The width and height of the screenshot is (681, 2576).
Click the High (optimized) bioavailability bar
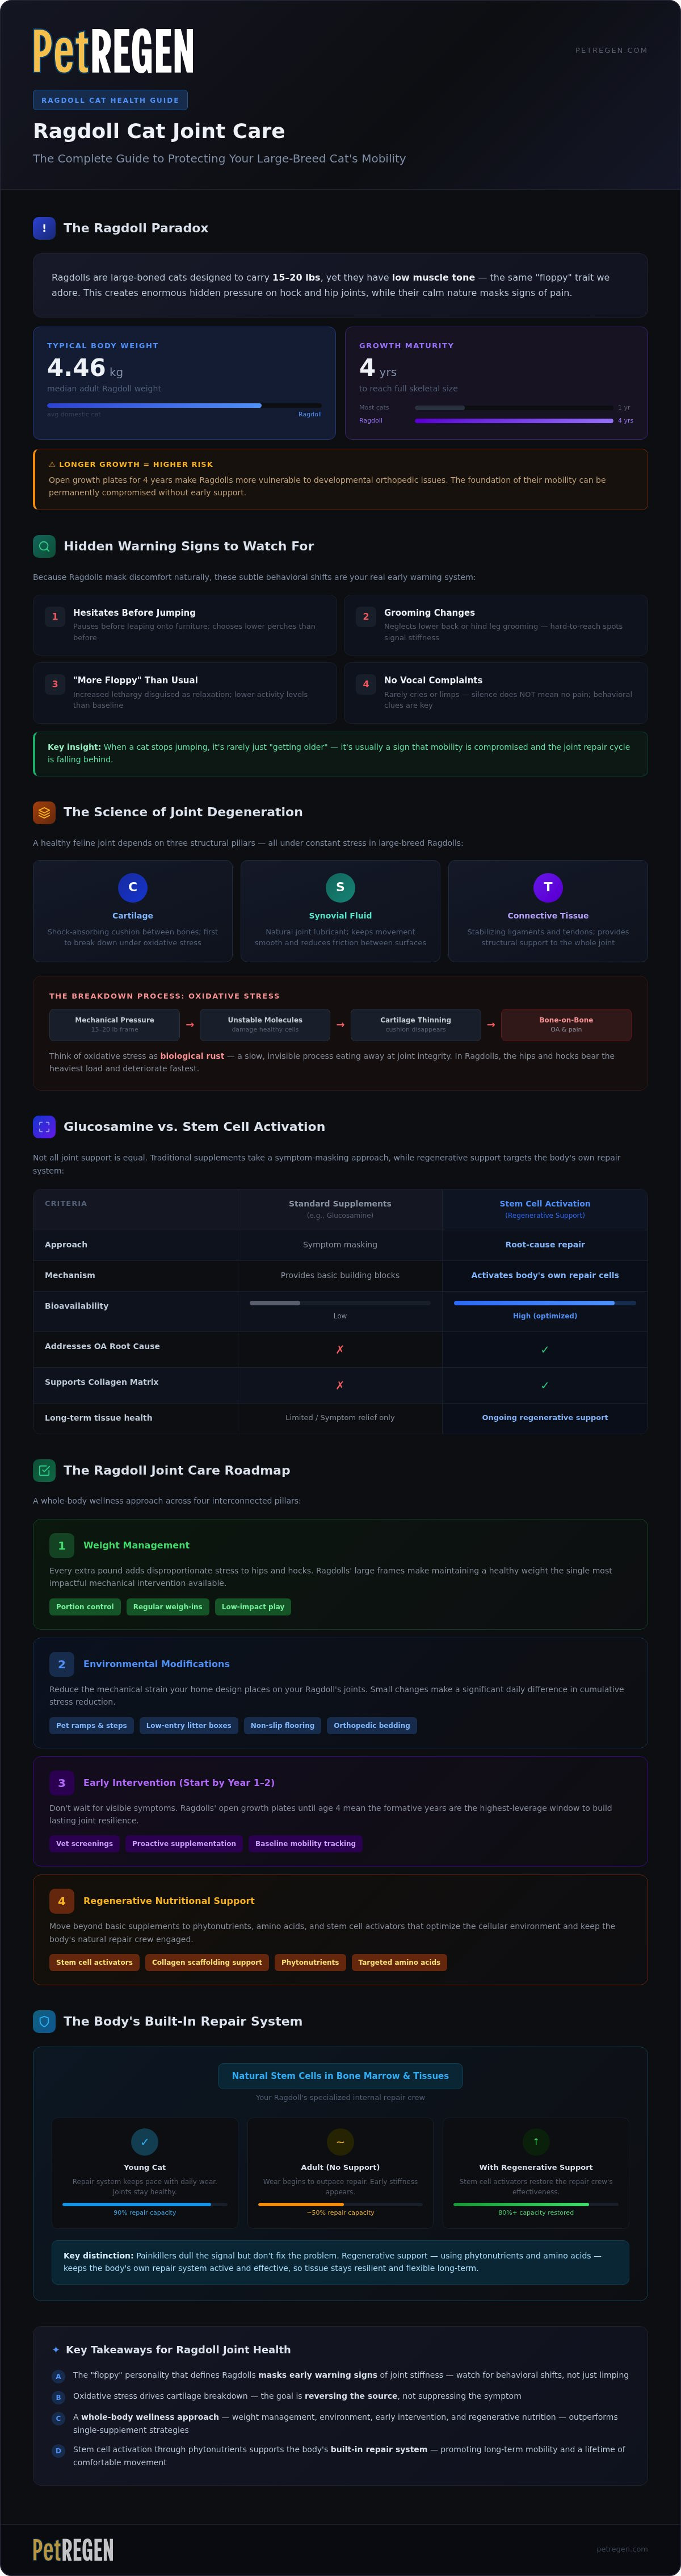pyautogui.click(x=545, y=1303)
